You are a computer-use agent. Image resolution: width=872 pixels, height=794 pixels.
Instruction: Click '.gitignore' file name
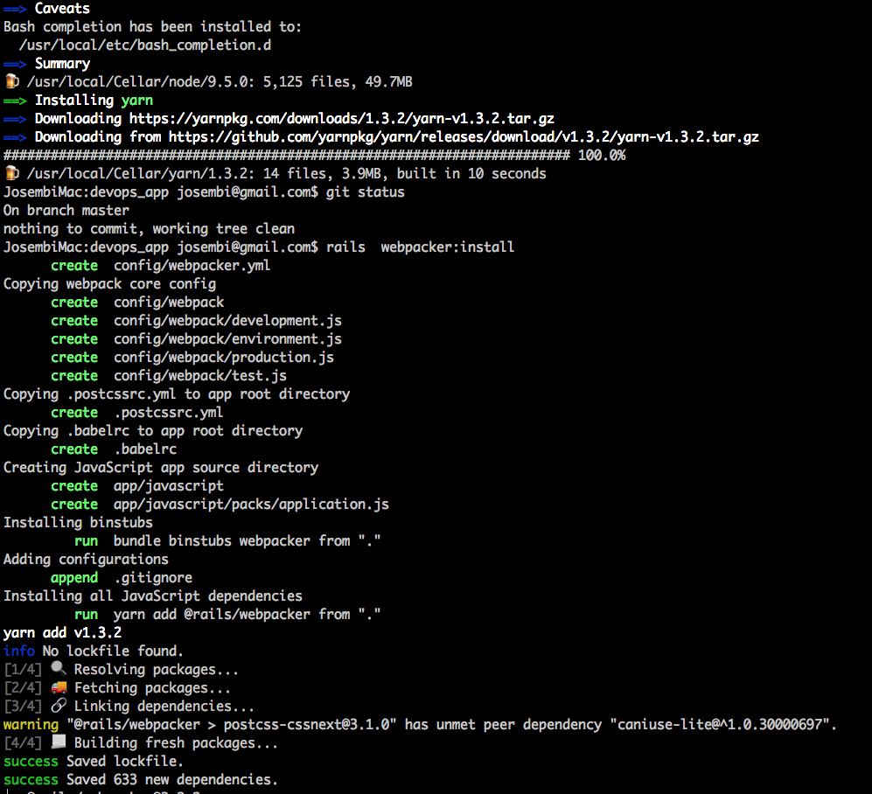pos(153,577)
